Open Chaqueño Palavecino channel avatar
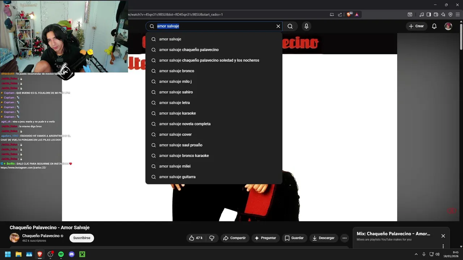Viewport: 463px width, 260px height. [x=14, y=238]
